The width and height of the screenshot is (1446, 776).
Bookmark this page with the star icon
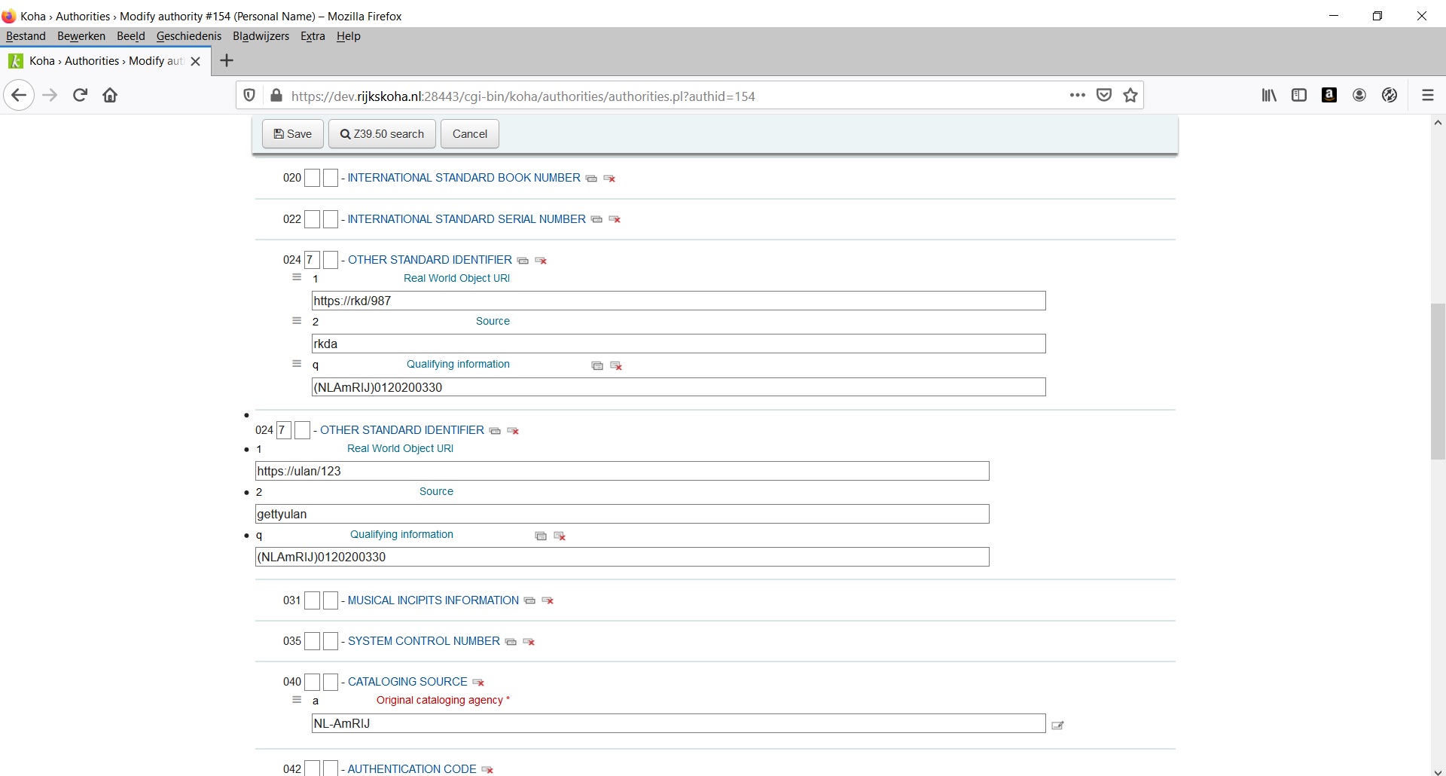(1130, 96)
